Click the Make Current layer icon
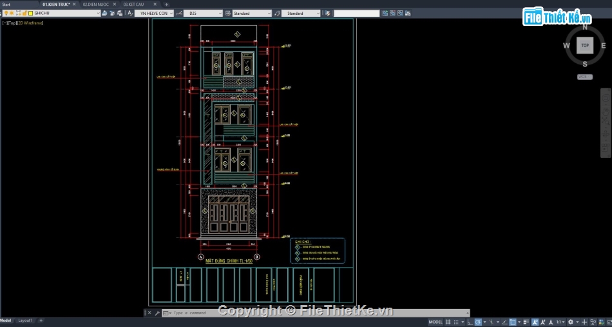612x327 pixels. (x=104, y=13)
